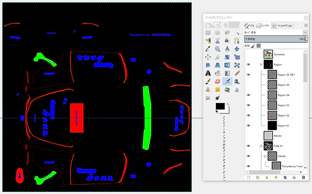Click the opacity stepper arrows
The width and height of the screenshot is (312, 194).
306,39
